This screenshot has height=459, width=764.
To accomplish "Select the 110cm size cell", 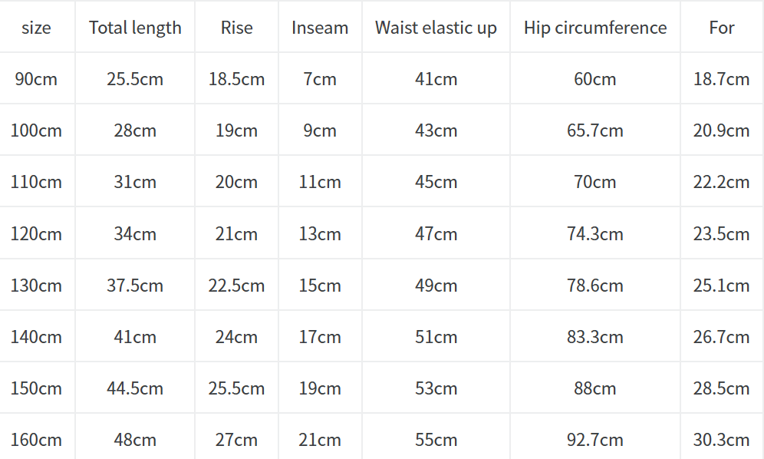I will [36, 182].
